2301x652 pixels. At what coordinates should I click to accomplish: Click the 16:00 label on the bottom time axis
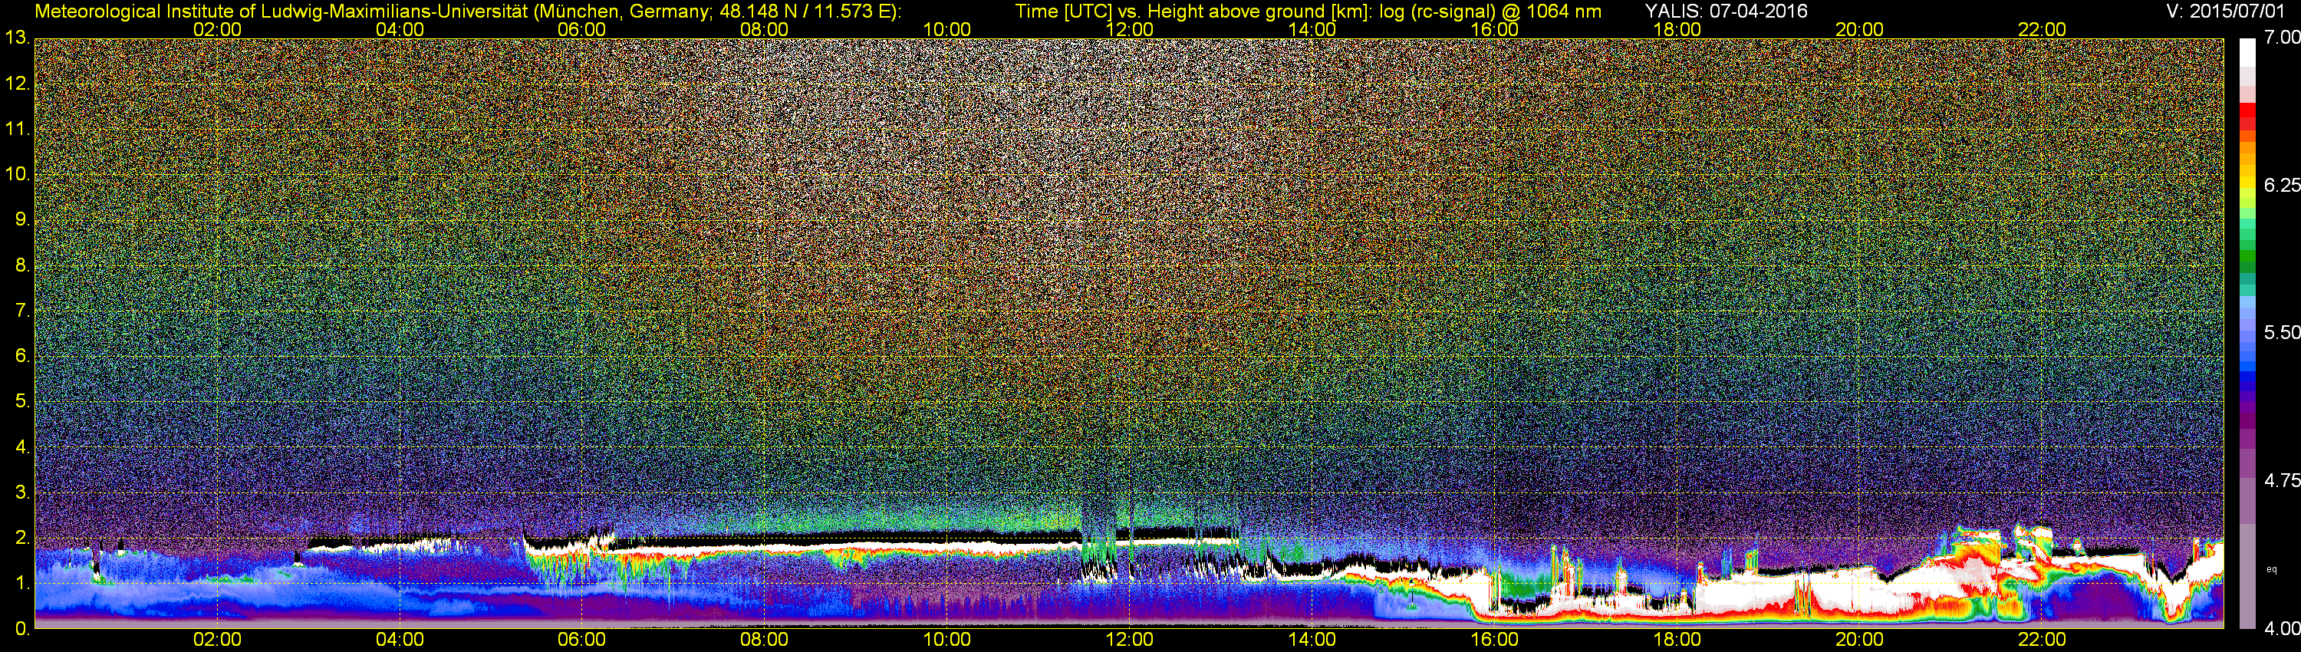(1494, 640)
